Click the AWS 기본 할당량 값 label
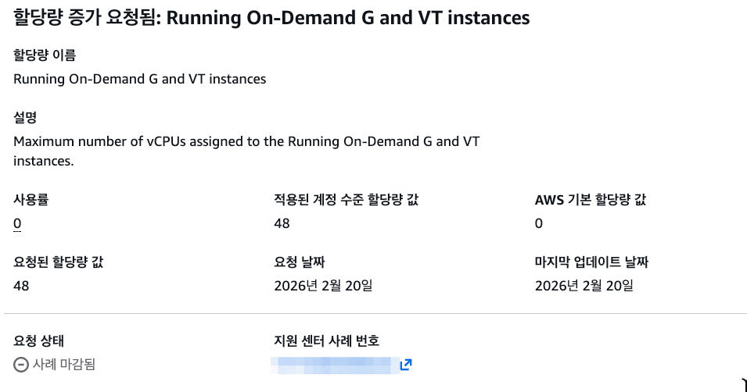747x392 pixels. (x=591, y=200)
